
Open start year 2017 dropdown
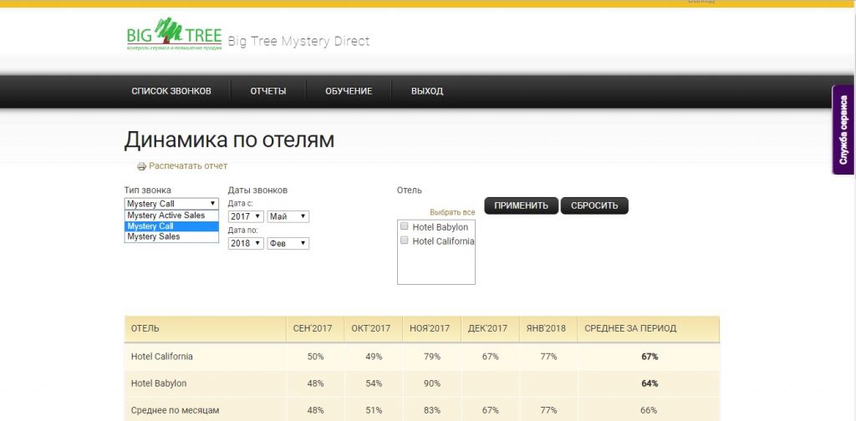click(x=247, y=217)
